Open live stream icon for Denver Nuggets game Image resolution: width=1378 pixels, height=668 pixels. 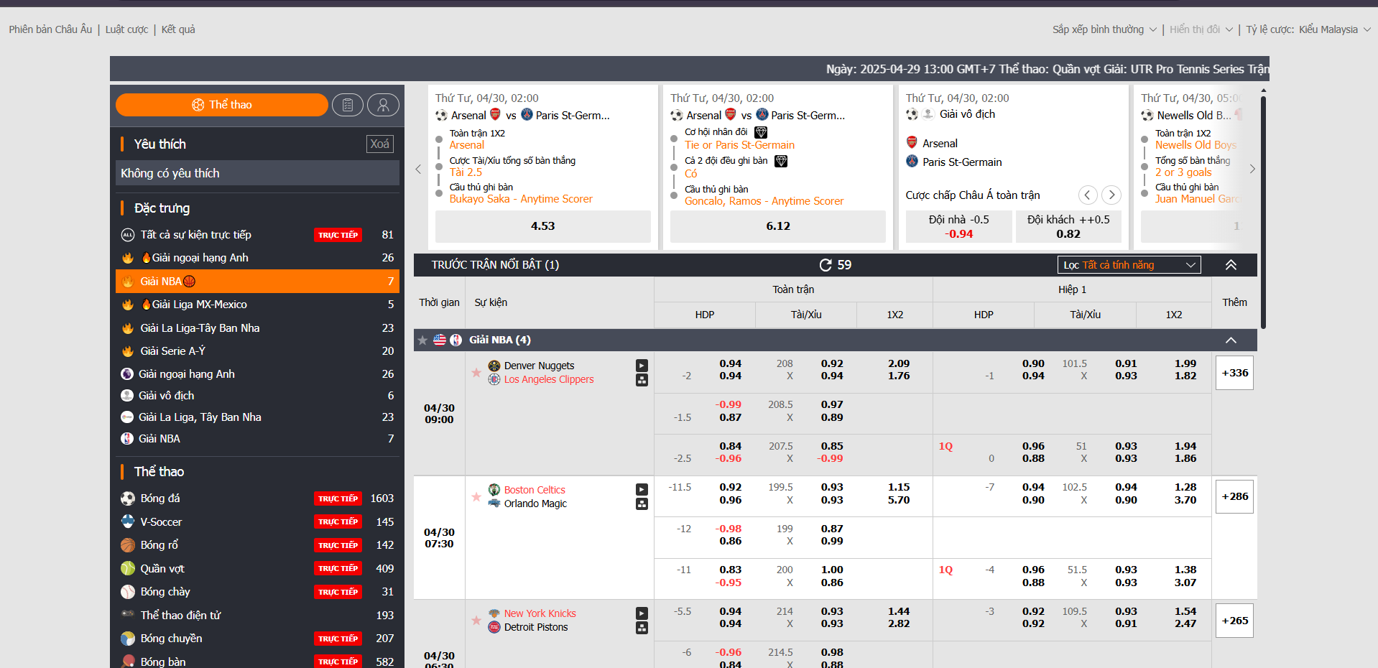coord(642,366)
